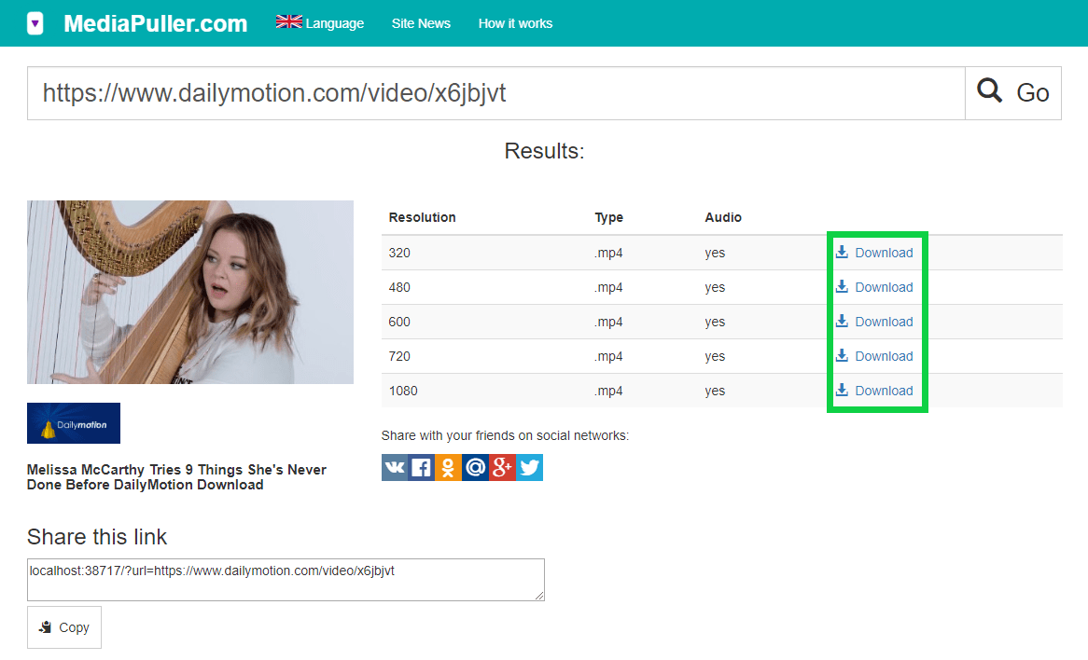
Task: Share on Twitter bird icon
Action: tap(530, 468)
